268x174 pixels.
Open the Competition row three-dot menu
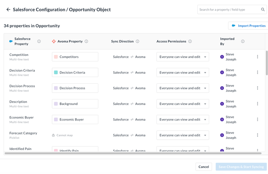coord(258,57)
